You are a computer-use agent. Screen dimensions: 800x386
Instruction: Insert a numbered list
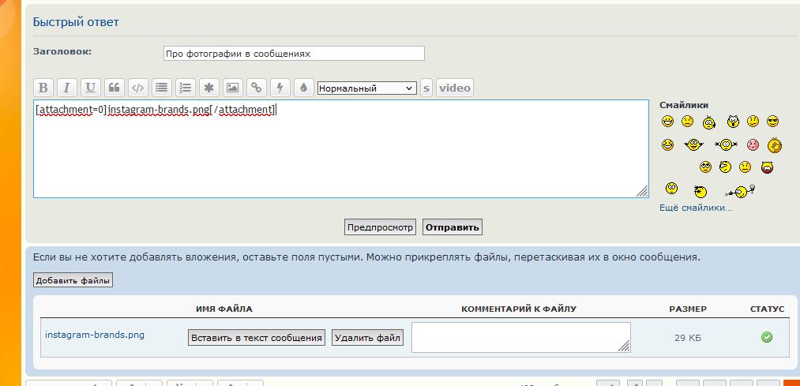coord(185,88)
